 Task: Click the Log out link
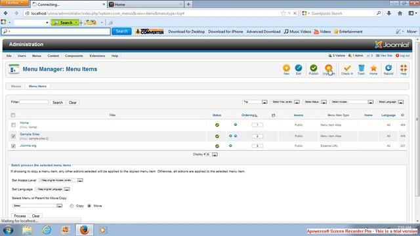402,55
